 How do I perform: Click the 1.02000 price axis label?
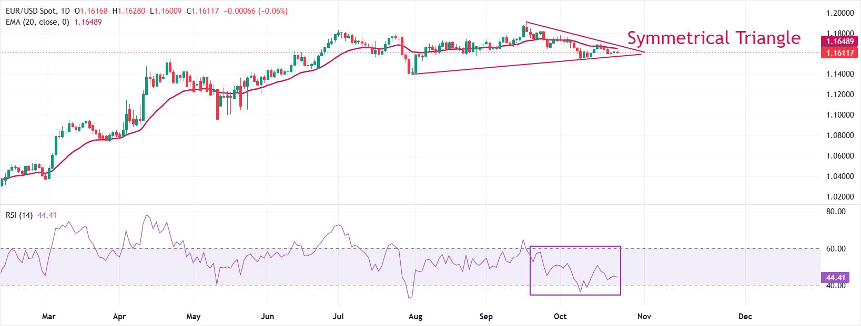point(839,197)
